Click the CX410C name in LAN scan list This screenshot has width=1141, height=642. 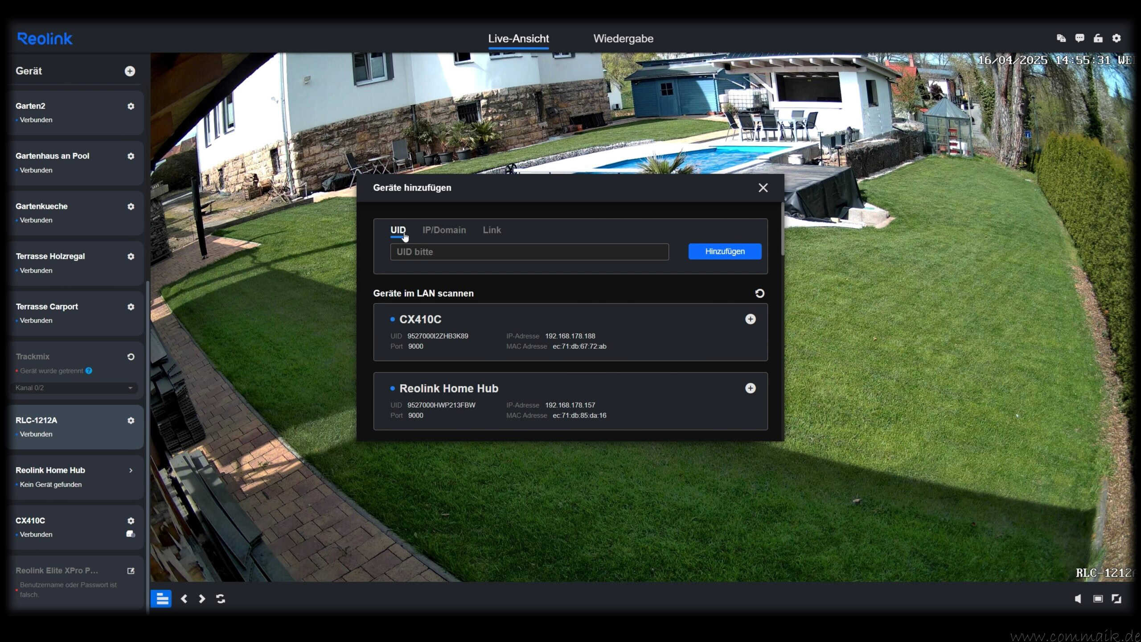(420, 319)
